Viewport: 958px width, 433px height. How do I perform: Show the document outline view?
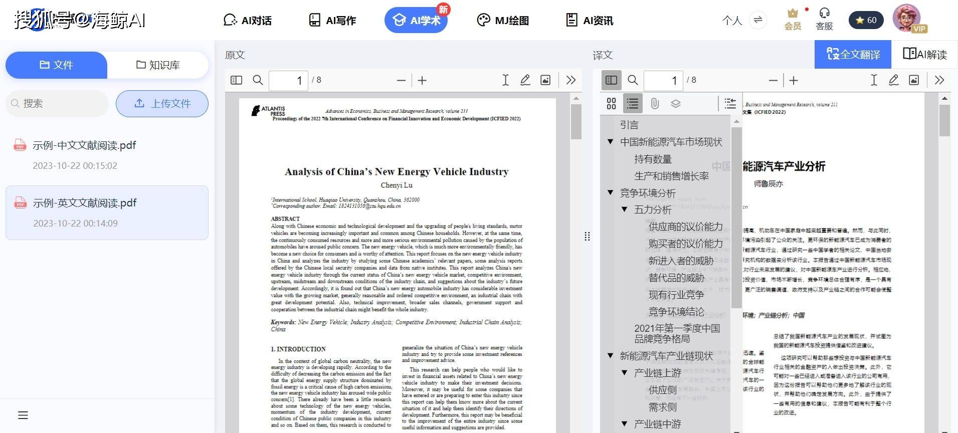pos(633,104)
